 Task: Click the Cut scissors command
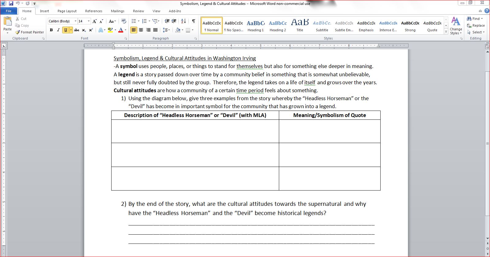click(21, 19)
